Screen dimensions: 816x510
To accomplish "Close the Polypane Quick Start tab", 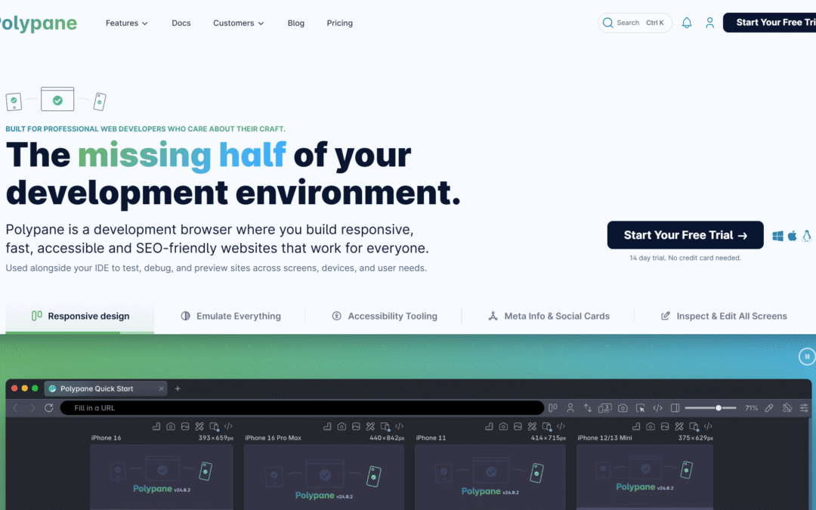I will pos(162,389).
